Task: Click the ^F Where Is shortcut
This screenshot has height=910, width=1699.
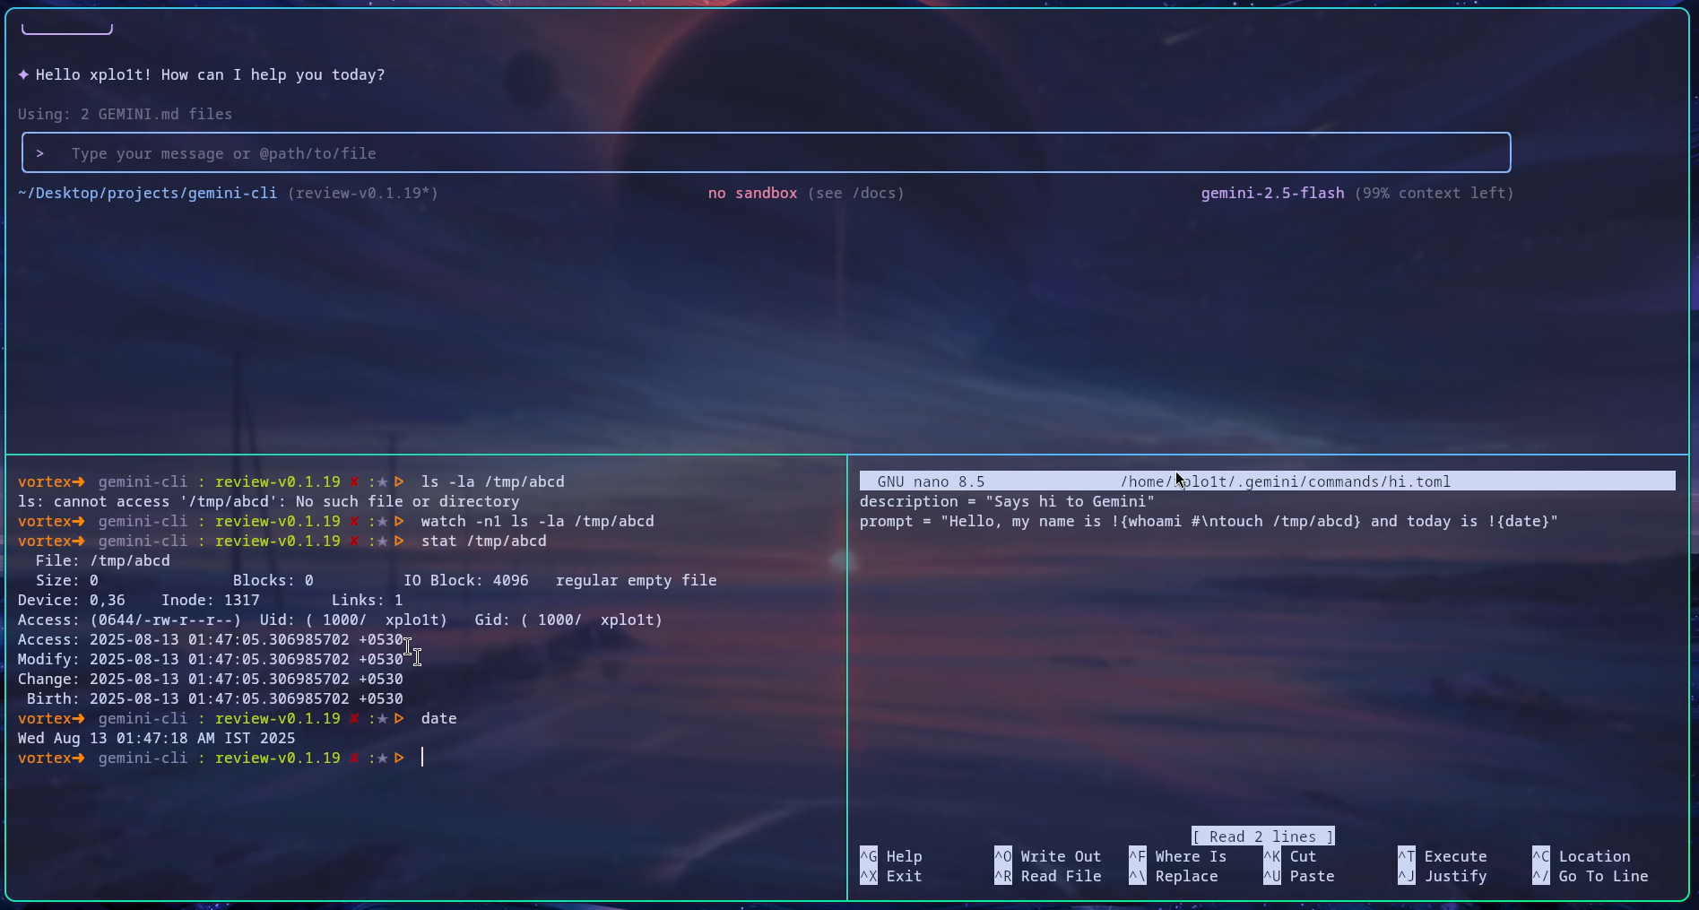Action: tap(1177, 857)
